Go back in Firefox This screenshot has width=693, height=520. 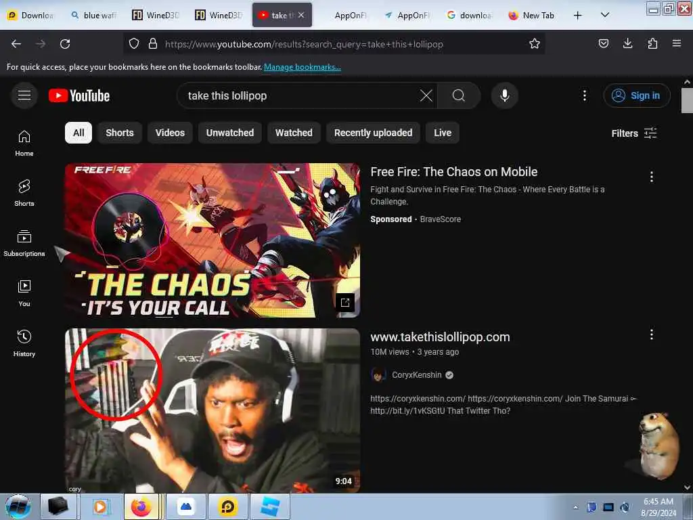(16, 44)
